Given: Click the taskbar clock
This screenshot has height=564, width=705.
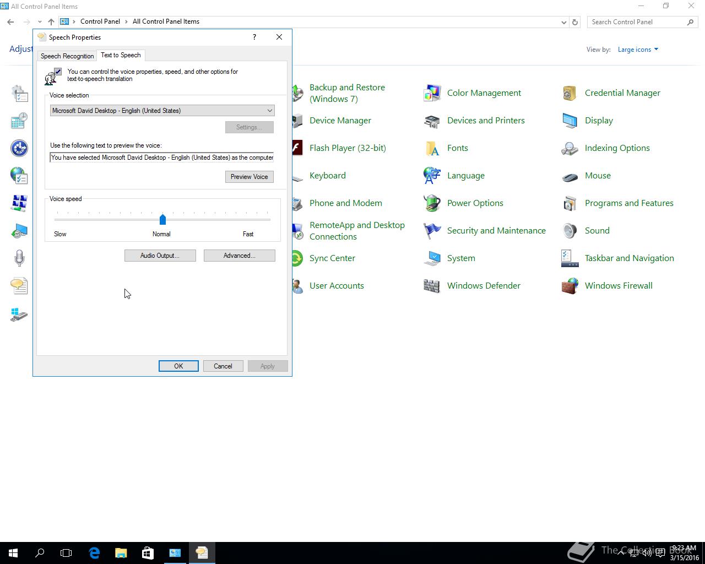Looking at the screenshot, I should pyautogui.click(x=685, y=553).
